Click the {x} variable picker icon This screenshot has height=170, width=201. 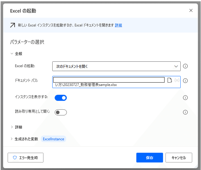[177, 80]
